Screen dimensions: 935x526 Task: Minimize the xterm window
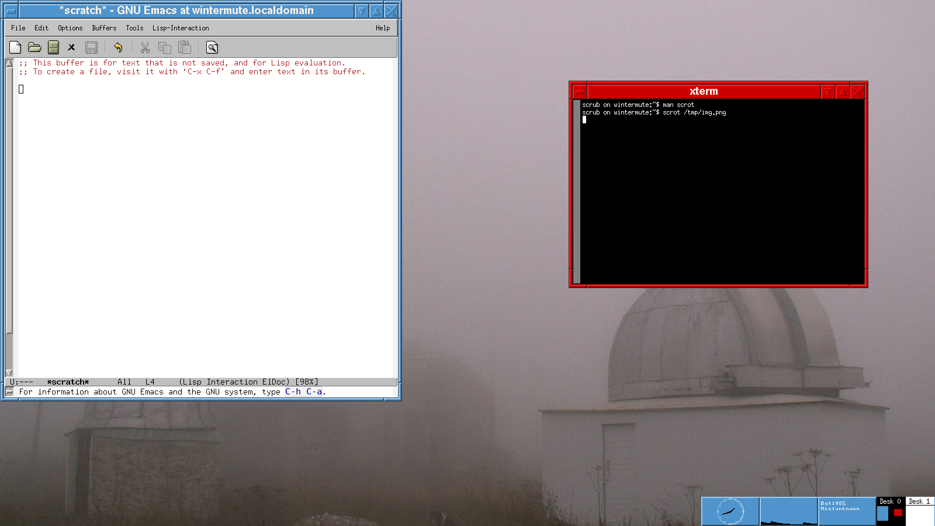827,91
